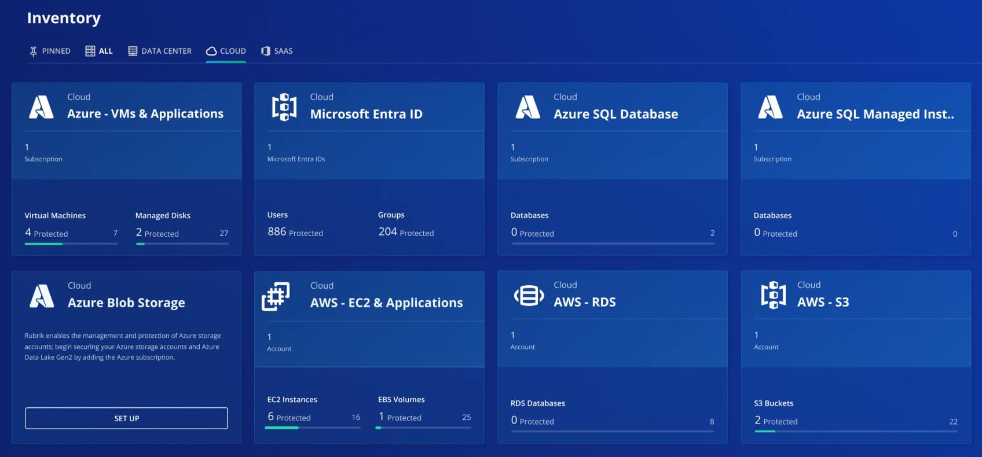Screen dimensions: 982x457
Task: Click the AWS EC2 chip icon
Action: (x=276, y=296)
